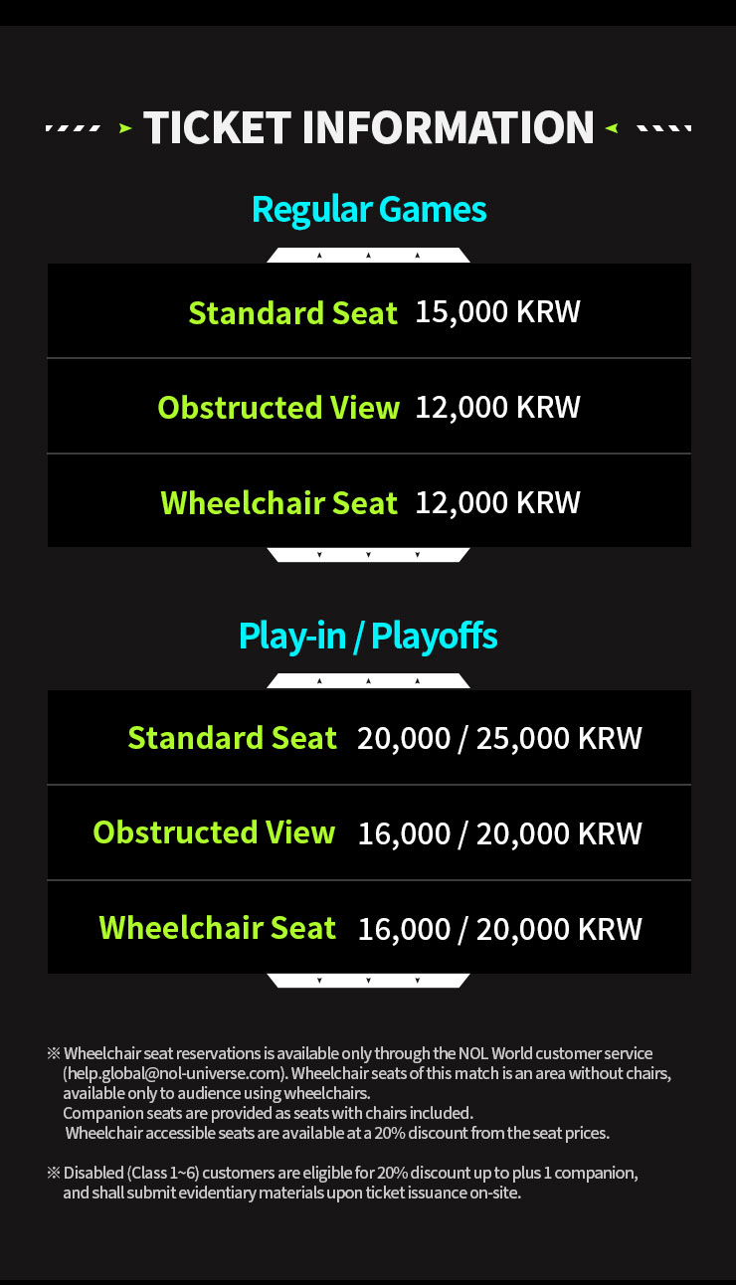
Task: Choose the Playoffs Obstructed View label
Action: 214,832
